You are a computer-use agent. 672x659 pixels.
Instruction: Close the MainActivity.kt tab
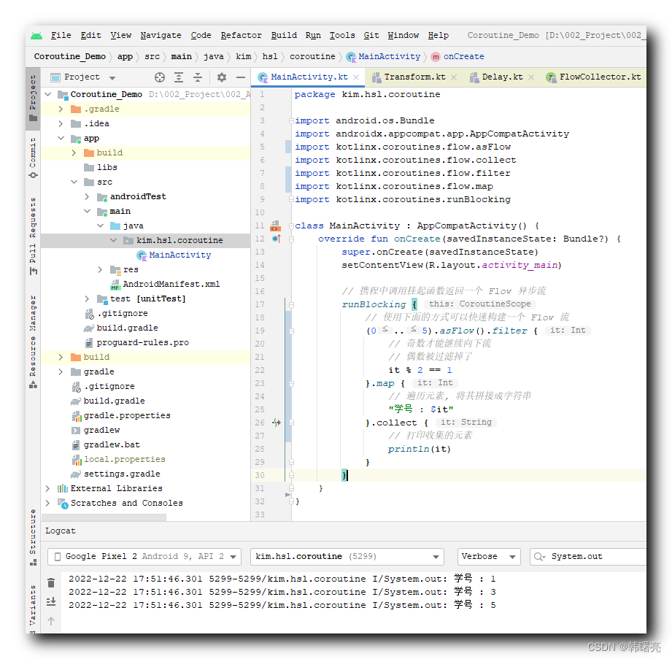click(356, 77)
